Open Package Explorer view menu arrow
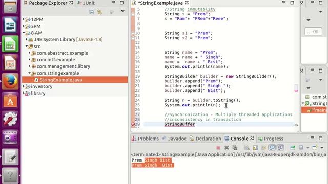 click(122, 11)
